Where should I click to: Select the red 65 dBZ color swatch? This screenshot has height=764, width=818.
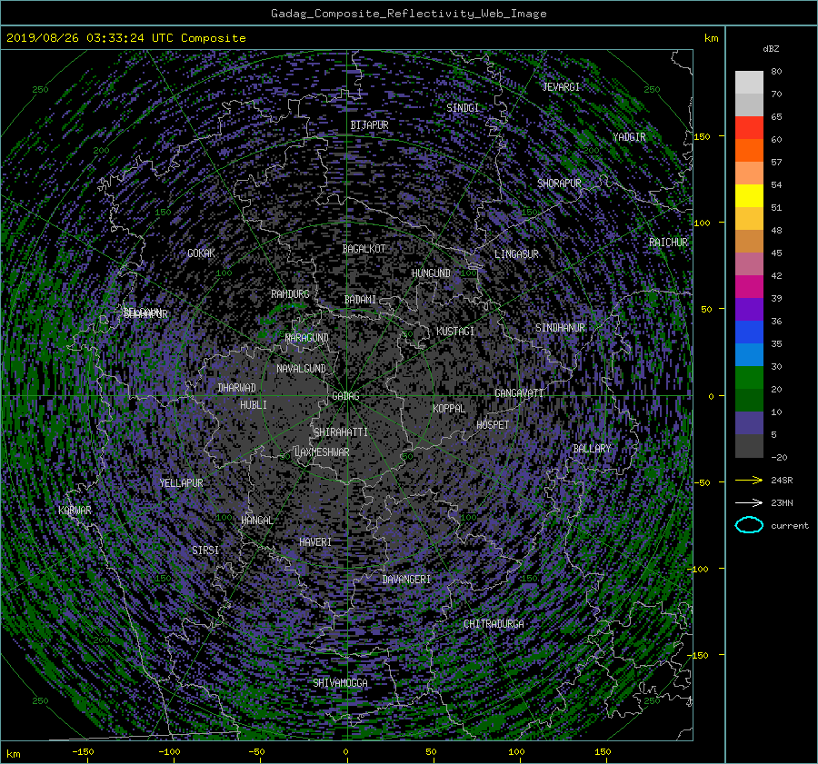[x=749, y=127]
